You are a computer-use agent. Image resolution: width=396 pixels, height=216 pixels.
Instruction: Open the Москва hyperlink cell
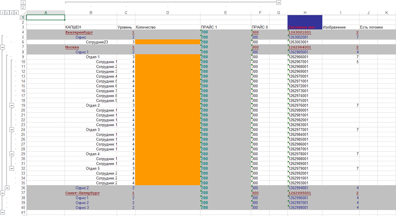(x=72, y=47)
